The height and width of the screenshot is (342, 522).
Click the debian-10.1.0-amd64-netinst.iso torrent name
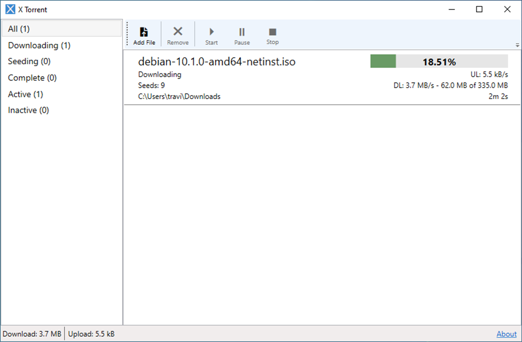point(217,61)
